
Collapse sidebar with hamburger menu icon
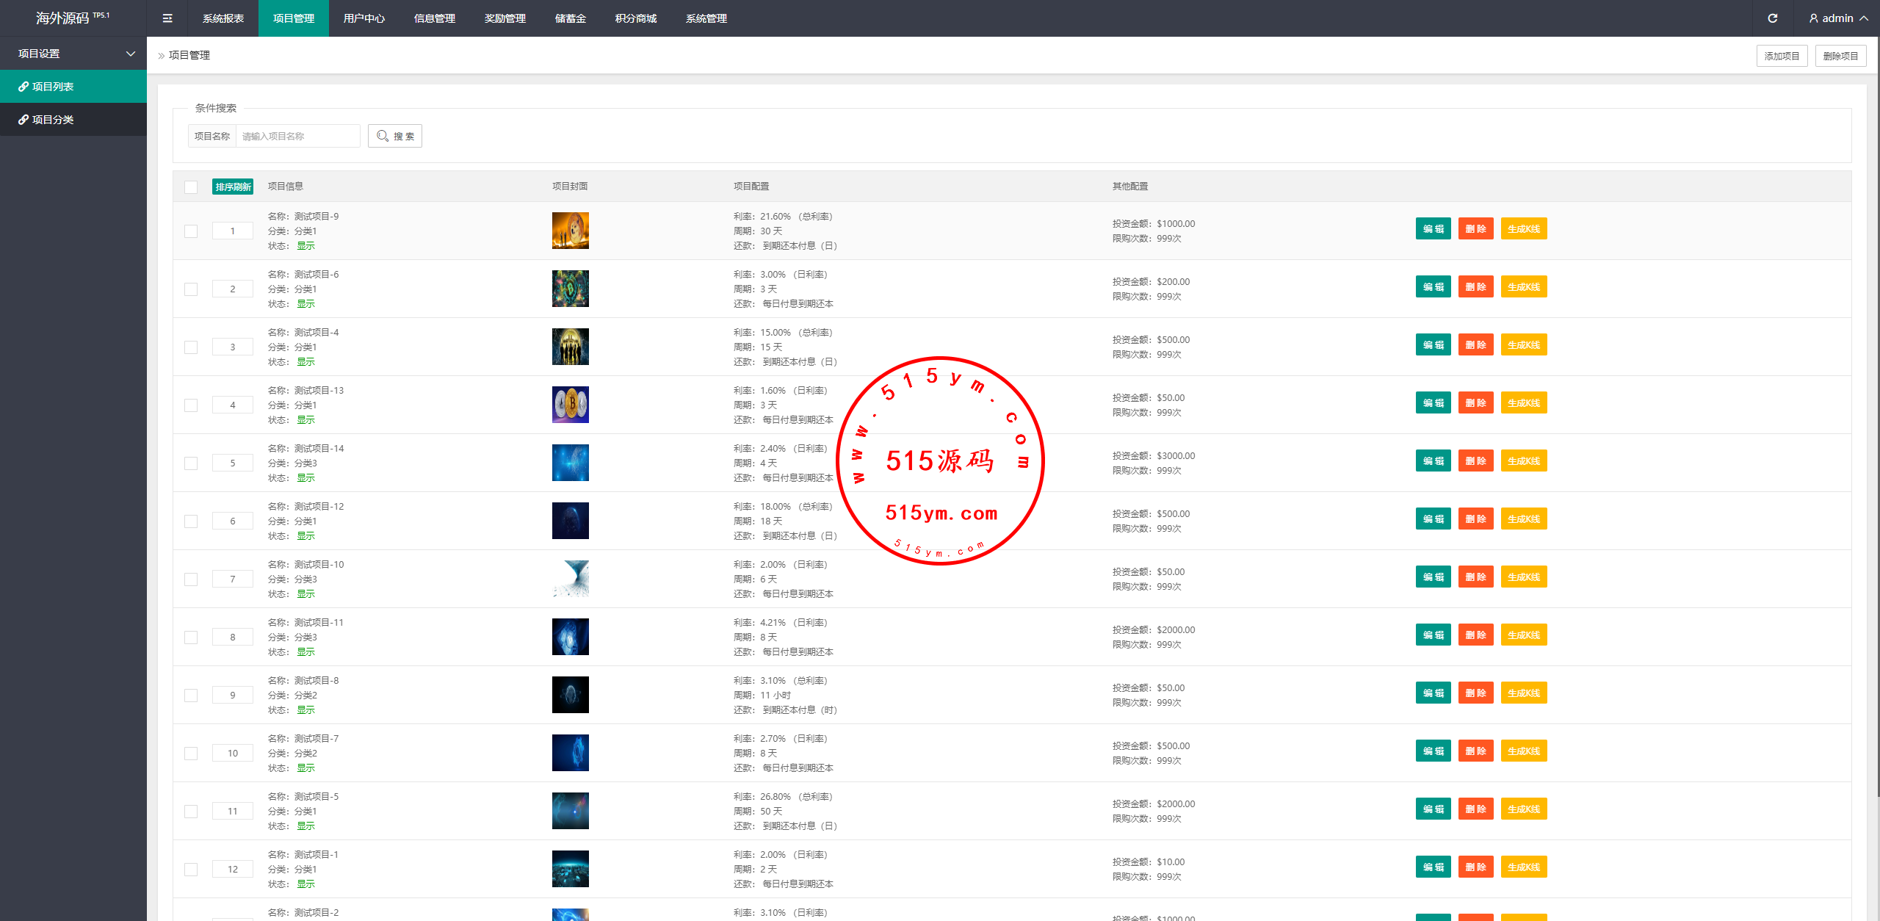167,18
